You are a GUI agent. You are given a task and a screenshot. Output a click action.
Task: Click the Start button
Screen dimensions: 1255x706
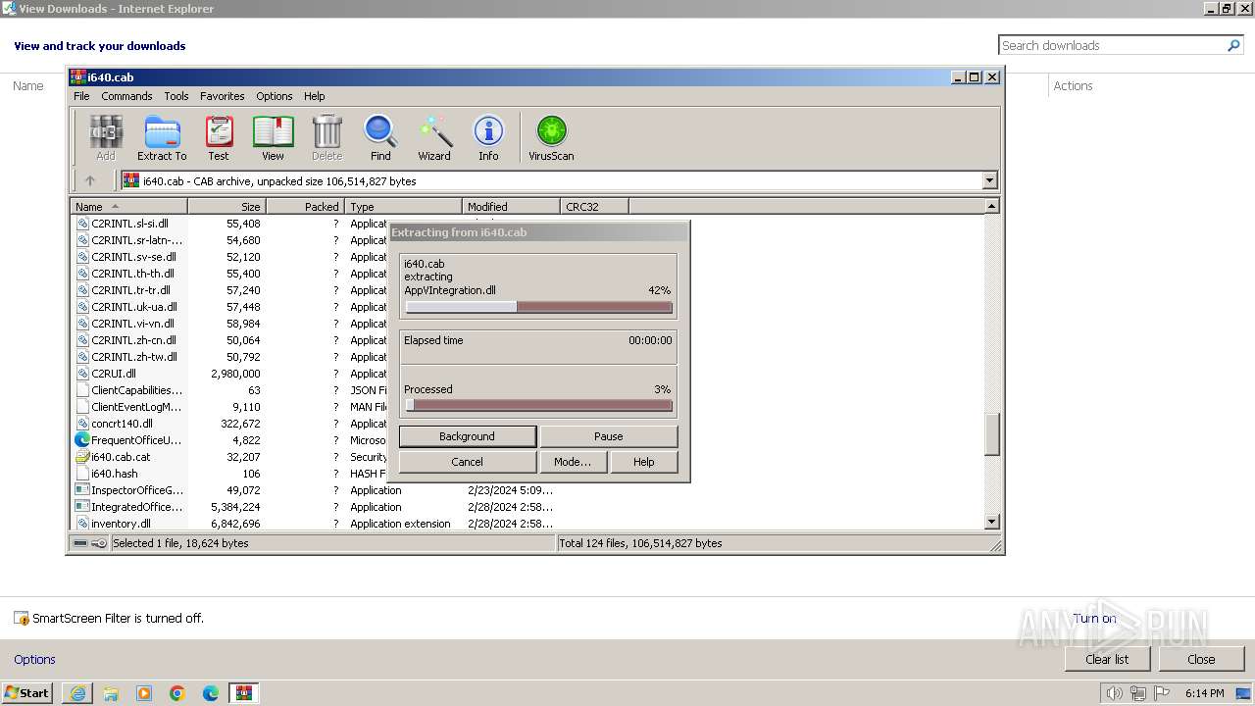coord(27,693)
